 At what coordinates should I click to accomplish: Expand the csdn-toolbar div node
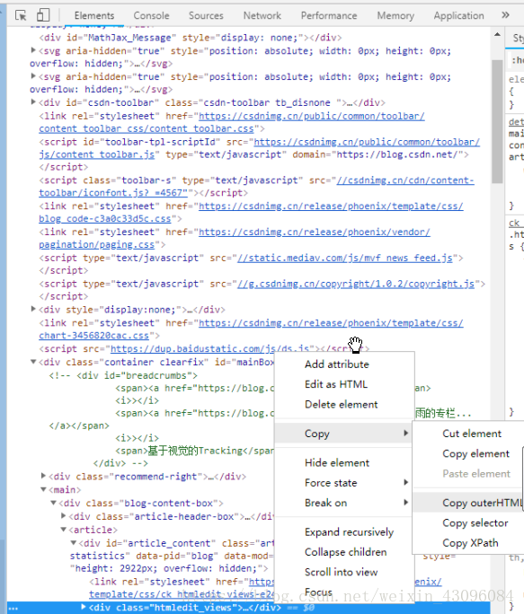[33, 102]
